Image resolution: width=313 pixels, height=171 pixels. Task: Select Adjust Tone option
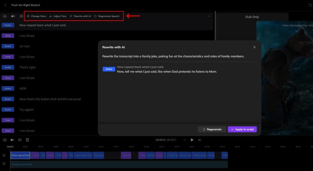tap(58, 16)
